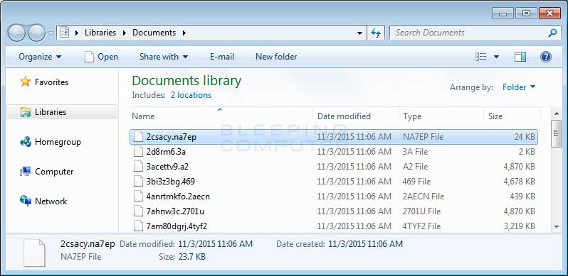Viewport: 568px width, 276px height.
Task: Toggle the preview pane icon
Action: tap(520, 57)
